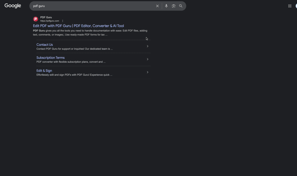Click the chevron in Contact Us row

coord(147,46)
